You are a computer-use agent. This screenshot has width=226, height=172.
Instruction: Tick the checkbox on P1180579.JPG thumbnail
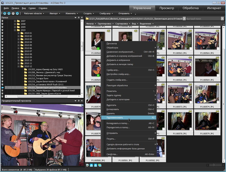pos(218,129)
